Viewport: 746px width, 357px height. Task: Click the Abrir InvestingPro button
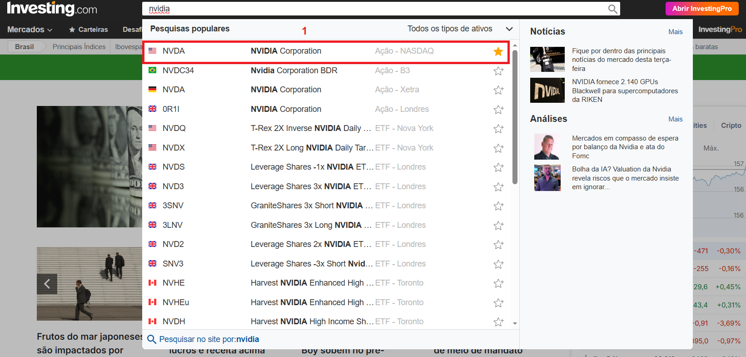(x=702, y=9)
